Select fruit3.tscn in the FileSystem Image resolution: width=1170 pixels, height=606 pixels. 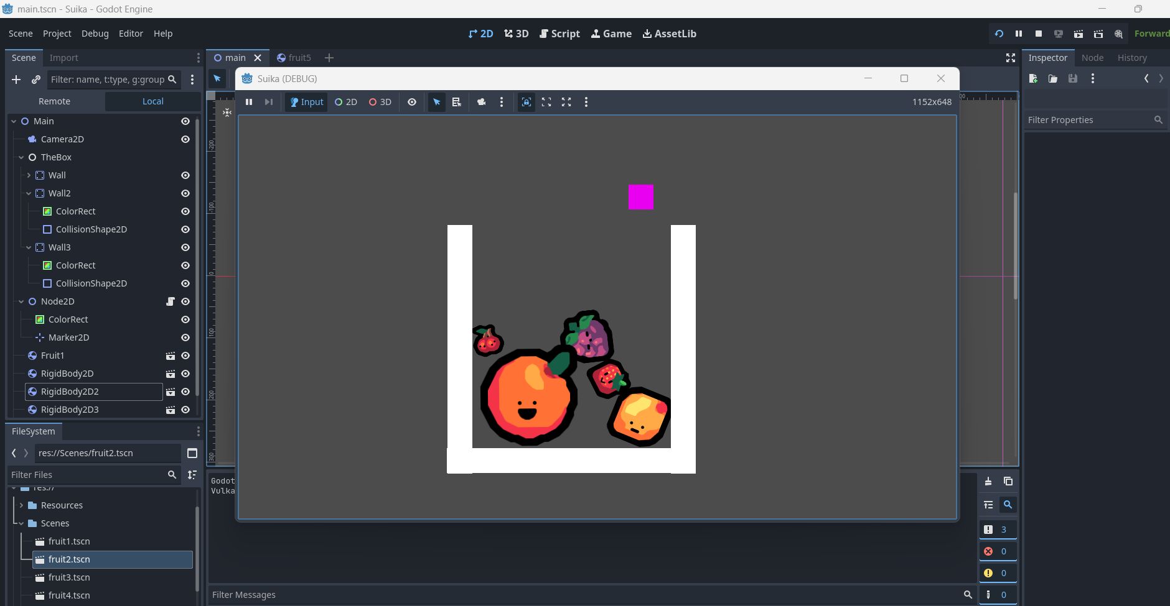[69, 577]
